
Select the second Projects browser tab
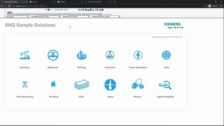pos(70,2)
